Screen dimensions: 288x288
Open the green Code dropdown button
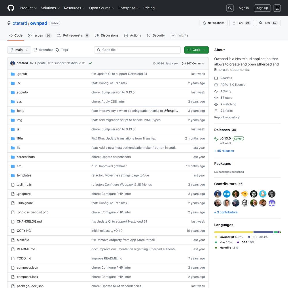point(196,50)
